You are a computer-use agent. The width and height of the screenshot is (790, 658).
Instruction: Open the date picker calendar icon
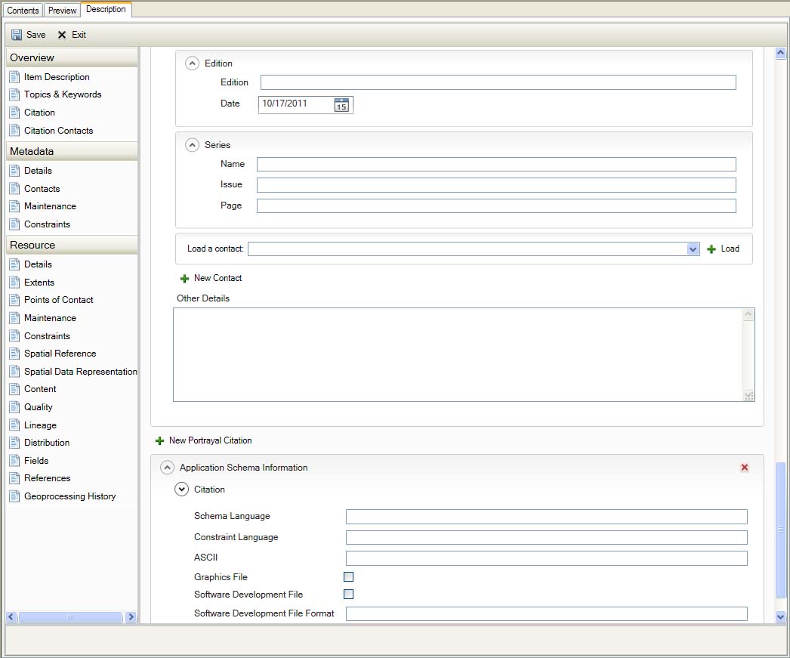(341, 105)
